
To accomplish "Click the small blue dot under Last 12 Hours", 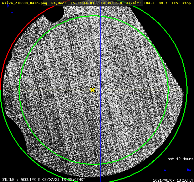I will point(165,170).
